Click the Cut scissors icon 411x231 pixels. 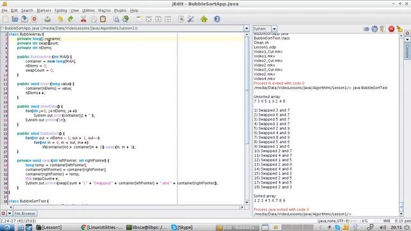coord(83,19)
